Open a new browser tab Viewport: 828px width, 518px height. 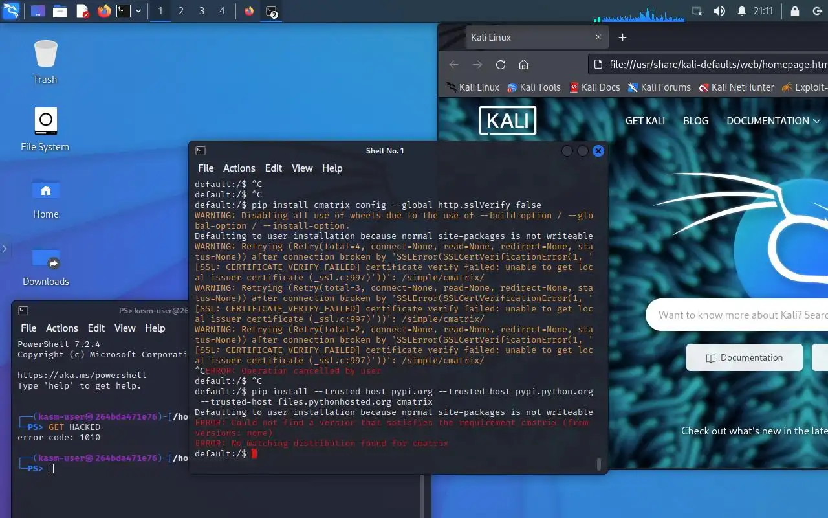623,38
